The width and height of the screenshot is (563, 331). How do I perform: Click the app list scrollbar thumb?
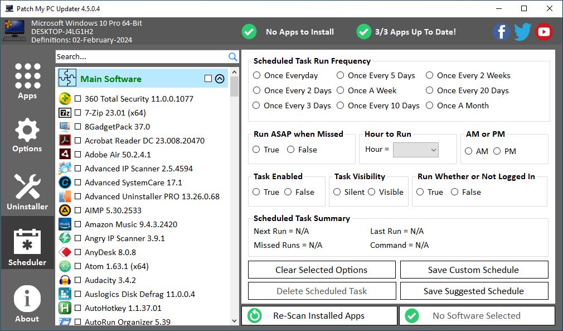pos(235,87)
